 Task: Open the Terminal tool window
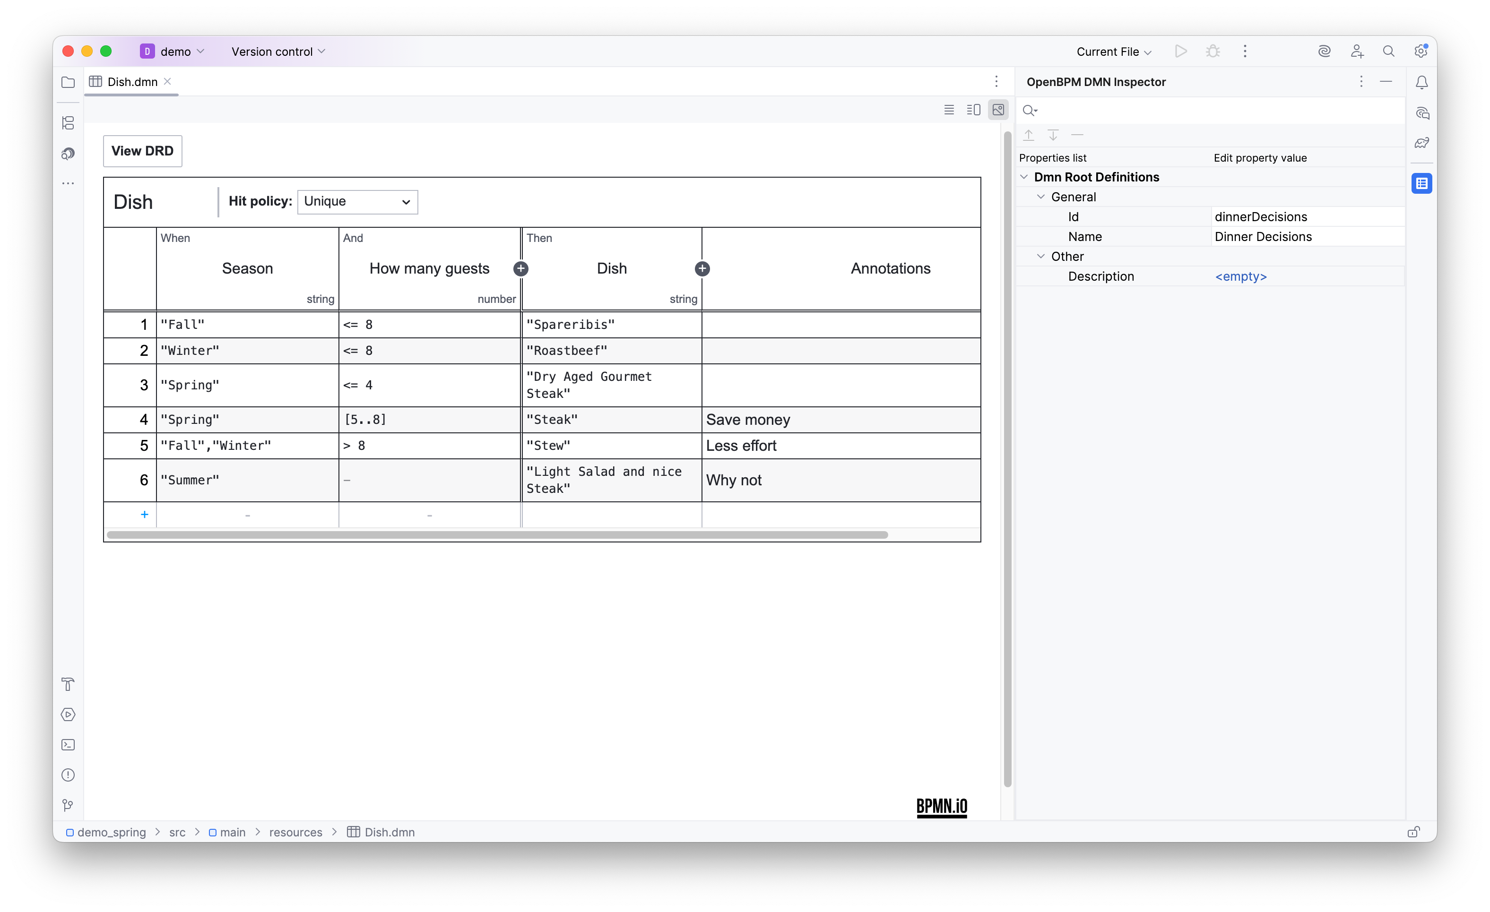[x=69, y=745]
